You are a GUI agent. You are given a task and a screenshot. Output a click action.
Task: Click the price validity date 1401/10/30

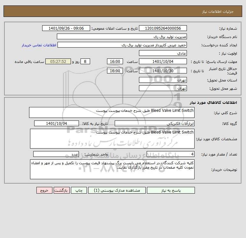pos(163,71)
